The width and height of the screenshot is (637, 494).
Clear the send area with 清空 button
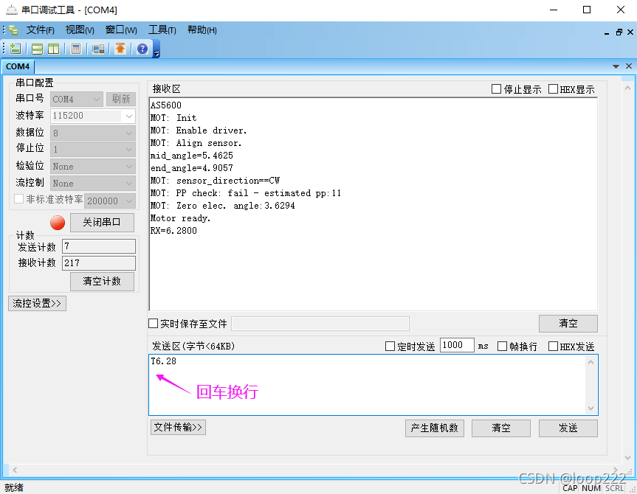click(x=501, y=428)
